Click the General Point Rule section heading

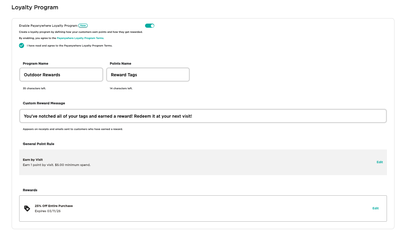[39, 144]
